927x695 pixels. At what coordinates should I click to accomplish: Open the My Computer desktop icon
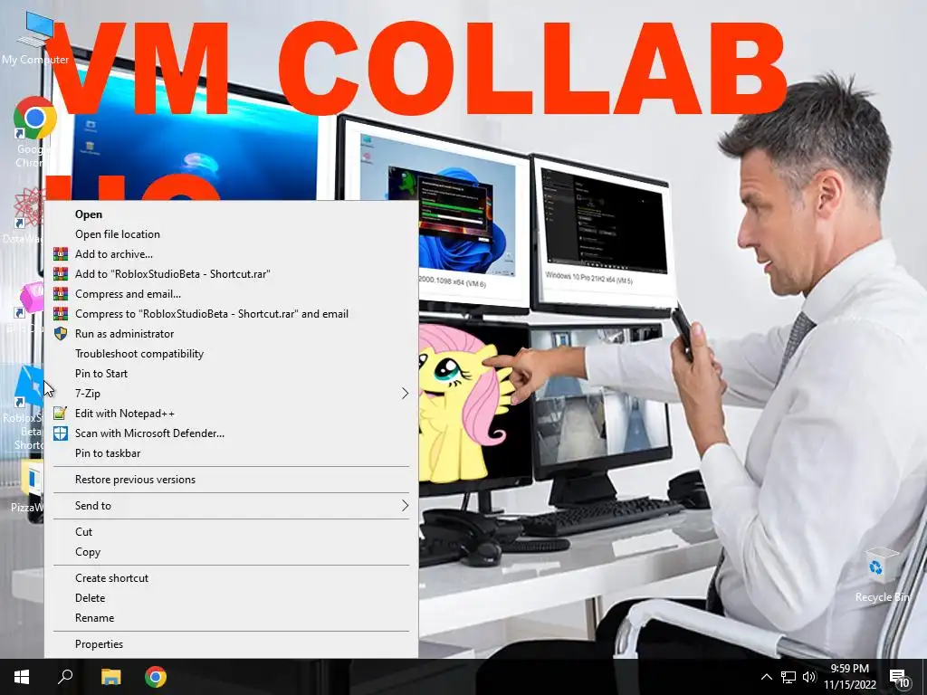tap(35, 38)
